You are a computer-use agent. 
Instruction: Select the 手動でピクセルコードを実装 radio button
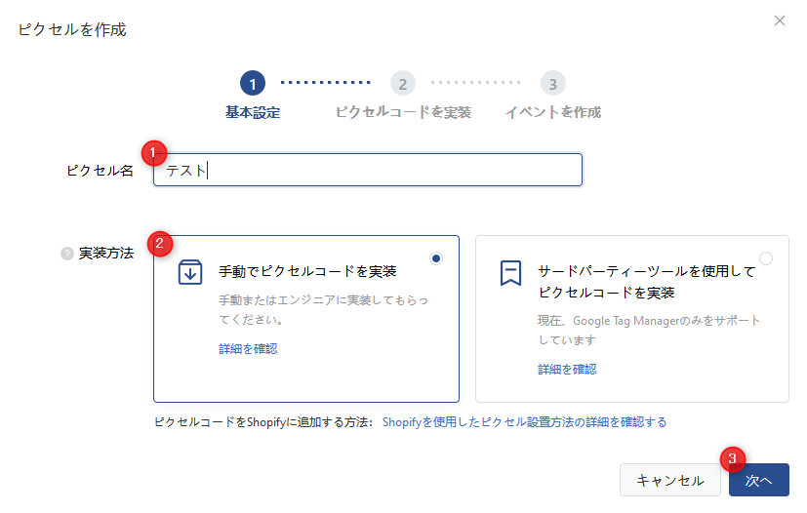[x=435, y=258]
